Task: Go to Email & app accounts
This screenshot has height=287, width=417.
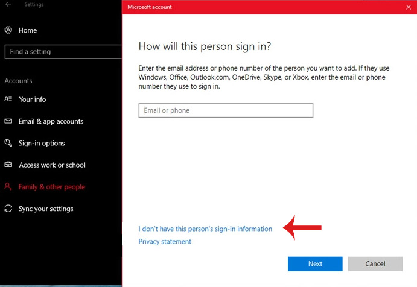Action: (x=51, y=121)
